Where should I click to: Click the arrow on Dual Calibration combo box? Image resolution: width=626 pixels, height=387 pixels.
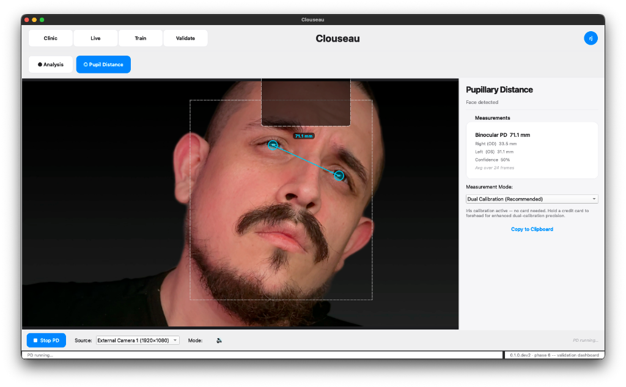coord(594,199)
